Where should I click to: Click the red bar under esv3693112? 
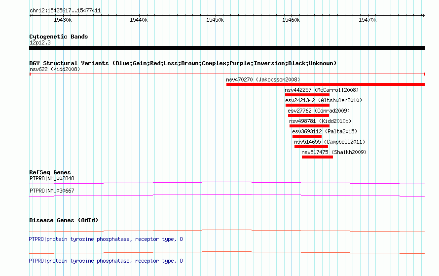pos(307,136)
